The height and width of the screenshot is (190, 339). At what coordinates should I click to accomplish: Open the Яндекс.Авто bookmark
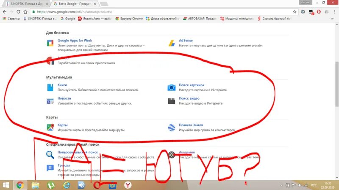point(94,19)
